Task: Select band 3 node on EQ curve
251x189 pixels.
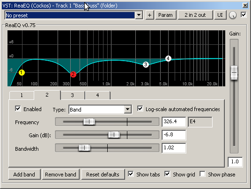Action: coord(146,64)
